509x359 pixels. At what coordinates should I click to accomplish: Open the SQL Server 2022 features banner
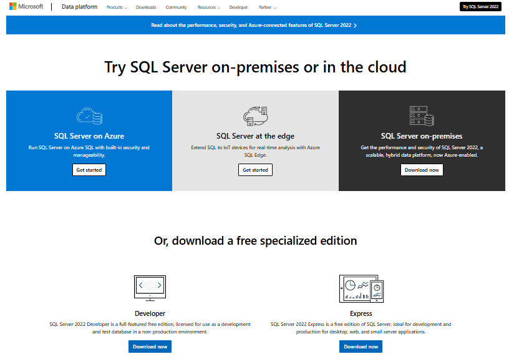click(x=254, y=25)
